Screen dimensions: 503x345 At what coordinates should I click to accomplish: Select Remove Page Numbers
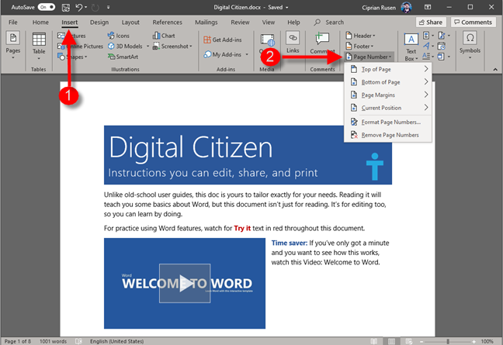tap(388, 135)
